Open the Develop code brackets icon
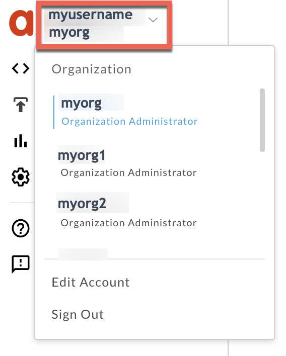The height and width of the screenshot is (356, 286). (21, 68)
